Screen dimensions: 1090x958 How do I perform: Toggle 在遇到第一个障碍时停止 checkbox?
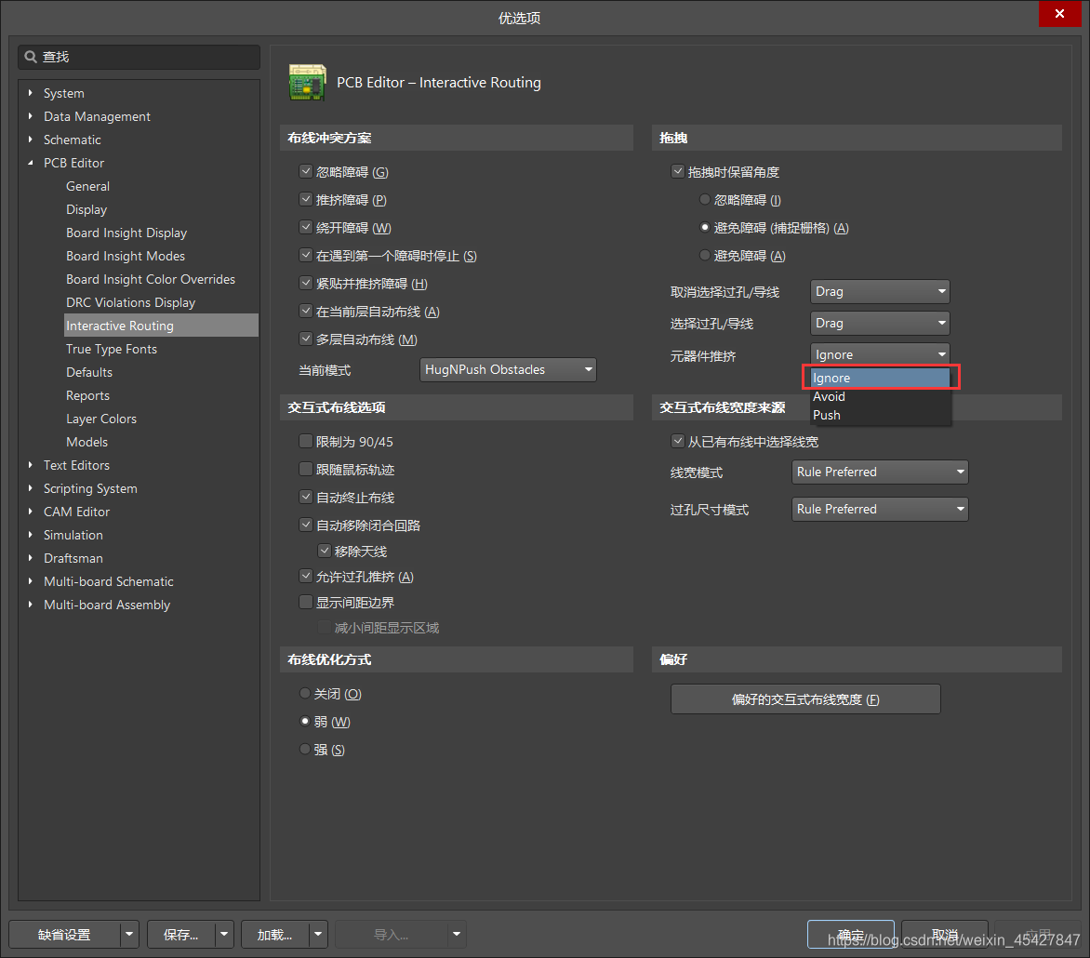(306, 255)
